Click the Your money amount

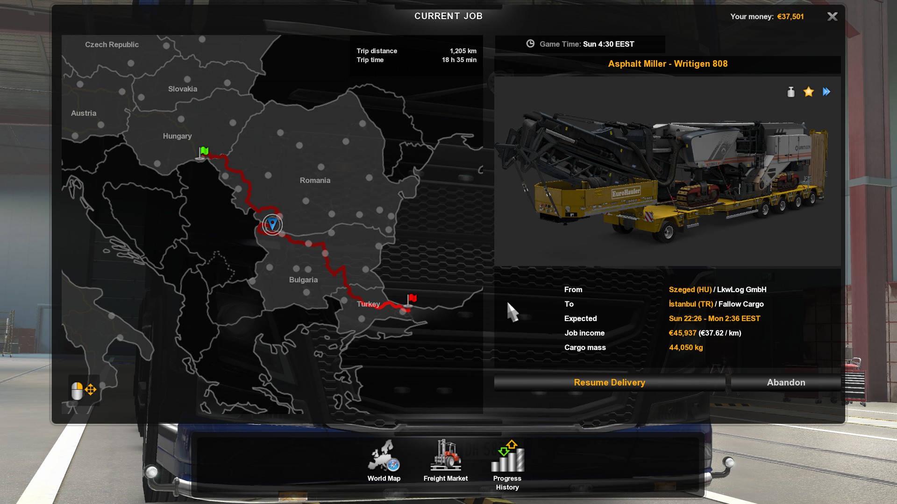pos(790,17)
